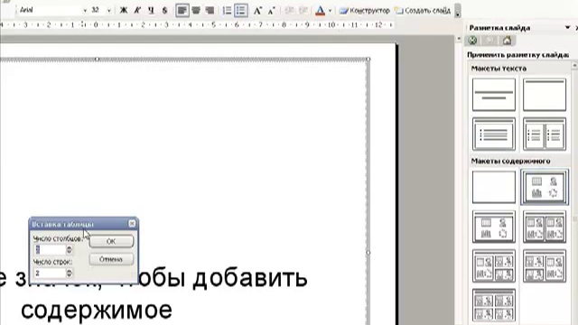Select the highlighted content layout
Viewport: 578px width, 325px height.
544,187
